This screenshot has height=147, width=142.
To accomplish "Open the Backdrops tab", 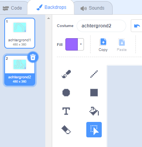I will (x=51, y=7).
